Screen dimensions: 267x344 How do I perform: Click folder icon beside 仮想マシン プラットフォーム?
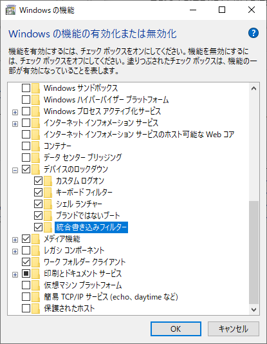pos(35,285)
